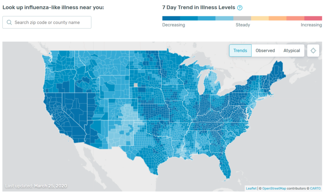Click the pale yellow legend swatch
Viewport: 326px width, 195px height.
(260, 18)
